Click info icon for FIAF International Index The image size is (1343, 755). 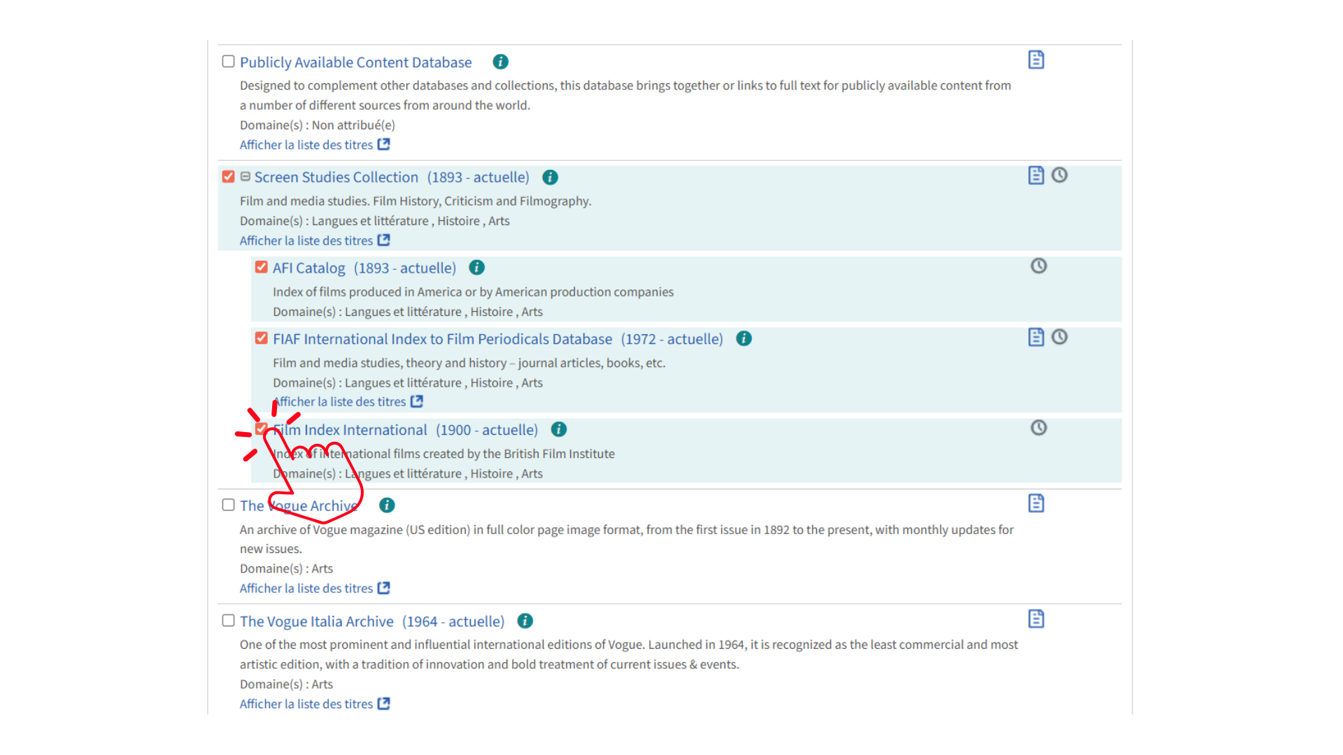click(744, 338)
